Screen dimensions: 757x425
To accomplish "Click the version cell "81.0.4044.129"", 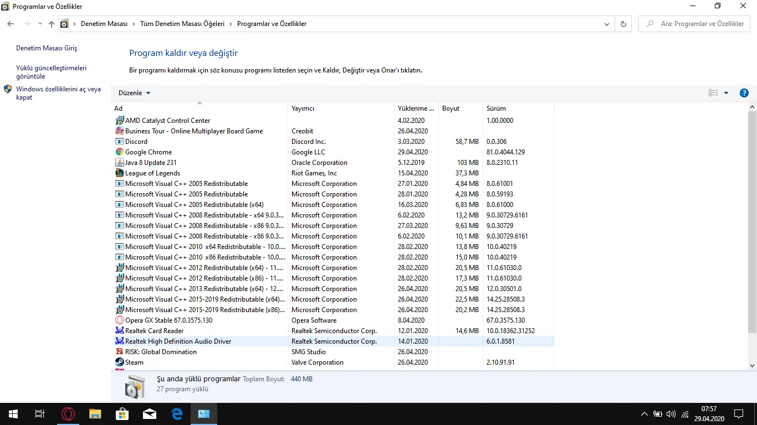I will (506, 152).
